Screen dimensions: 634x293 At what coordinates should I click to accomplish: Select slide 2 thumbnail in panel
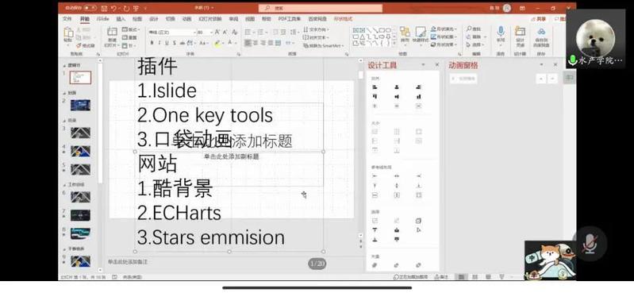(x=80, y=106)
